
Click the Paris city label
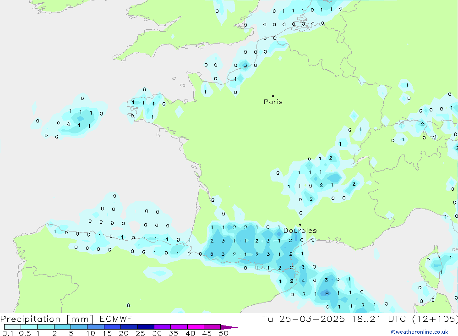pos(273,102)
